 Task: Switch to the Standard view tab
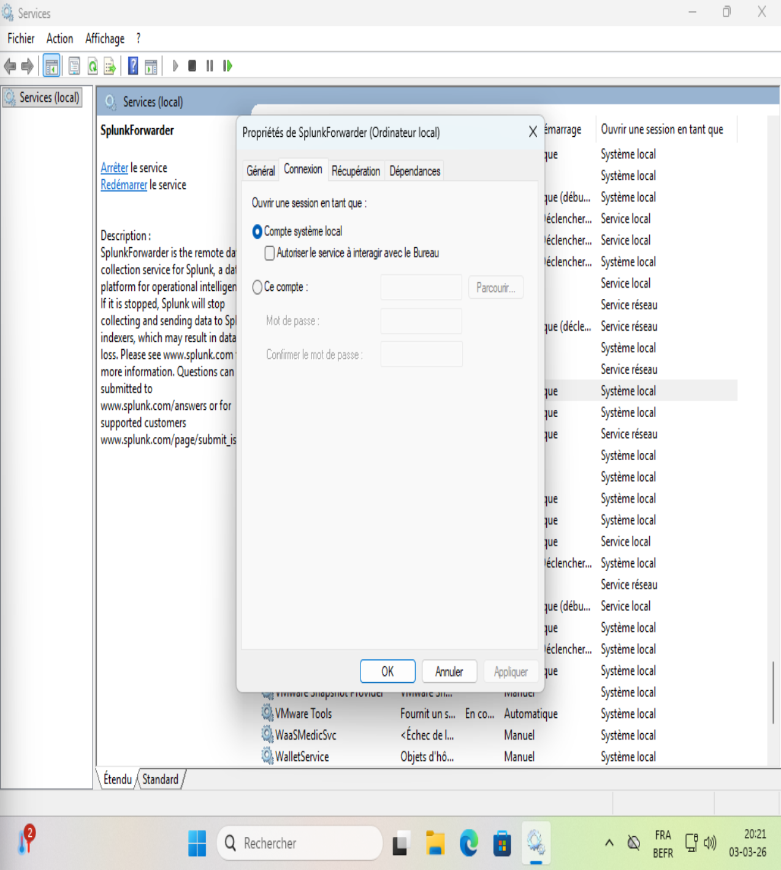pos(161,779)
